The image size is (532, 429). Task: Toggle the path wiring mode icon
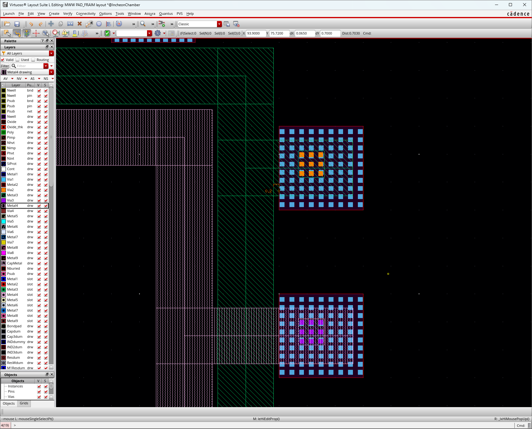coord(17,33)
